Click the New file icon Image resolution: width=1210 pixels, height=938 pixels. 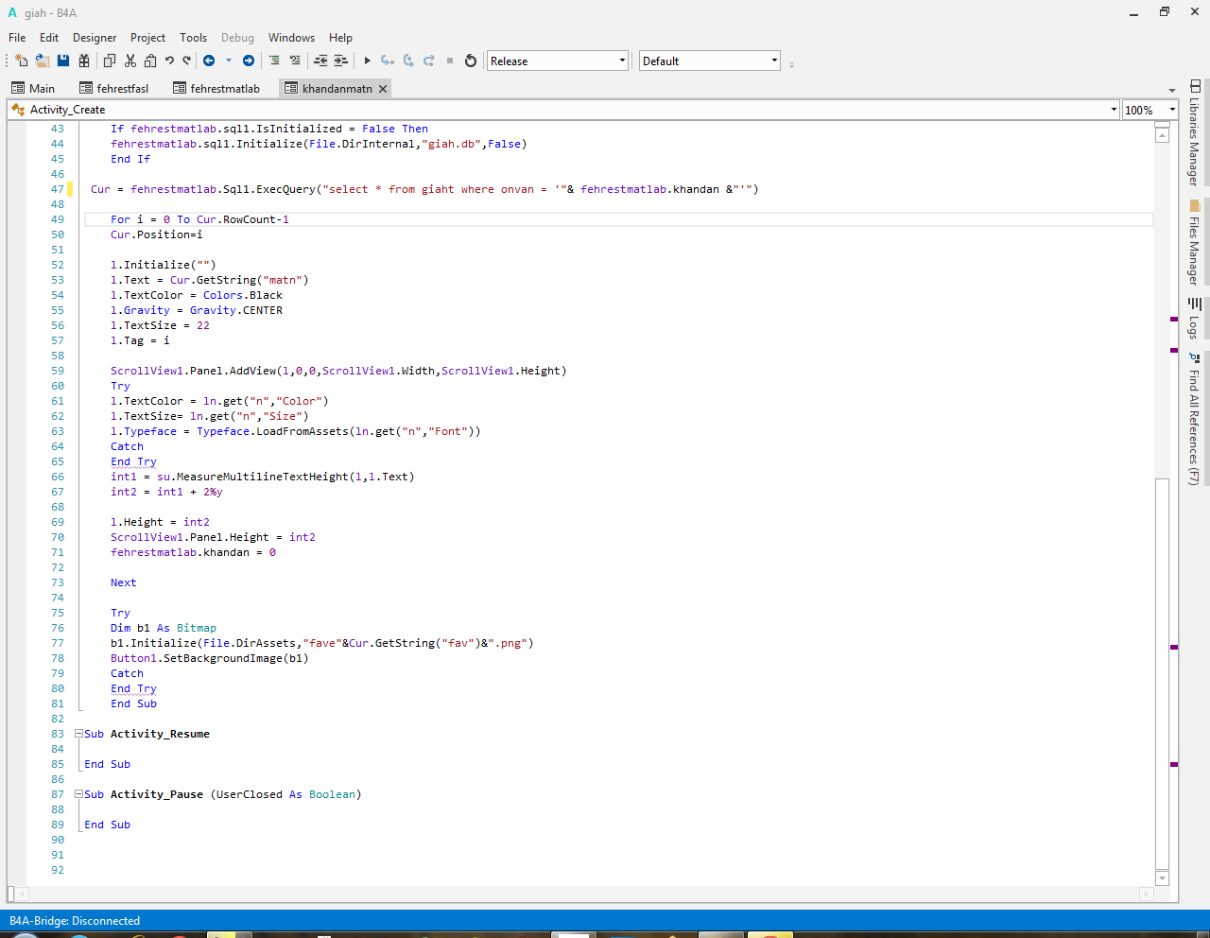tap(22, 61)
